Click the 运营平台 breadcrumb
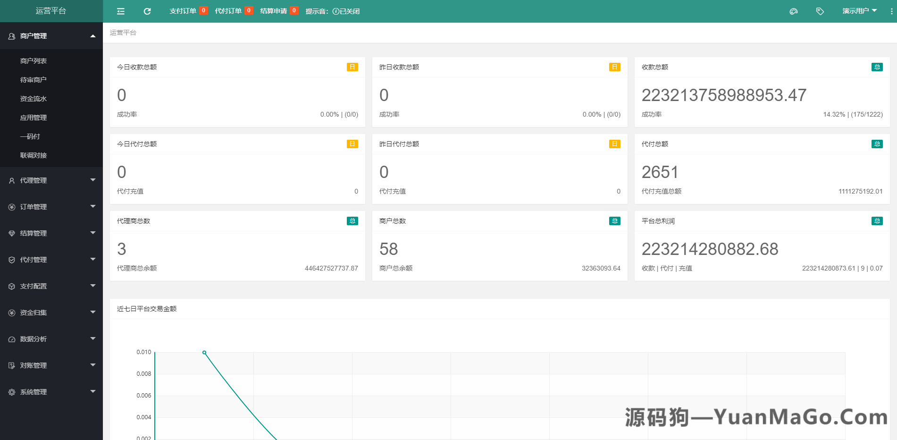The height and width of the screenshot is (440, 897). pos(123,33)
